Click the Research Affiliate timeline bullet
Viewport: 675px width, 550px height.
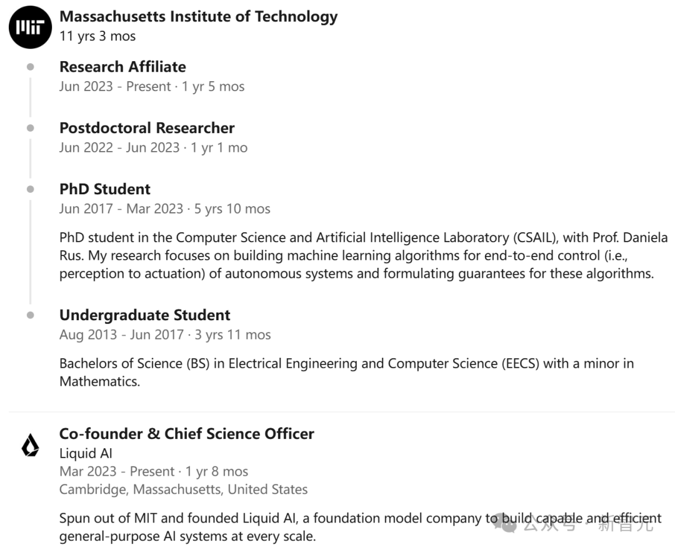coord(30,67)
